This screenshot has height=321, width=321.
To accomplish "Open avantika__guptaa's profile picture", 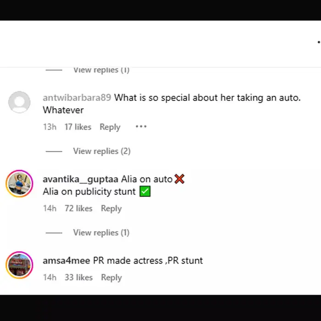I will [19, 183].
